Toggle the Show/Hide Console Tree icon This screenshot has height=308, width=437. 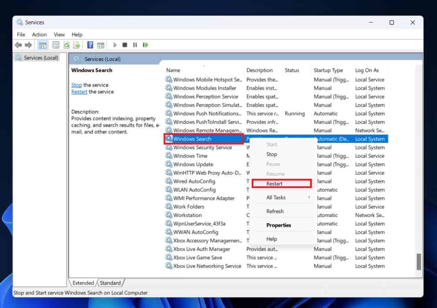(42, 45)
